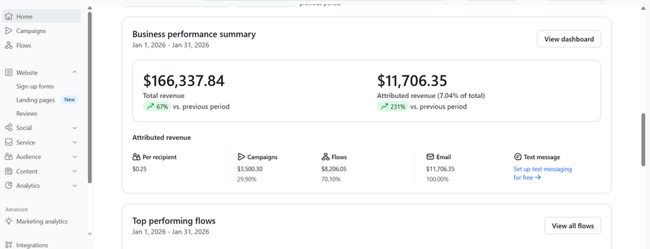Screen dimensions: 650x249
Task: Click the Email $11,706.35 value
Action: 440,169
